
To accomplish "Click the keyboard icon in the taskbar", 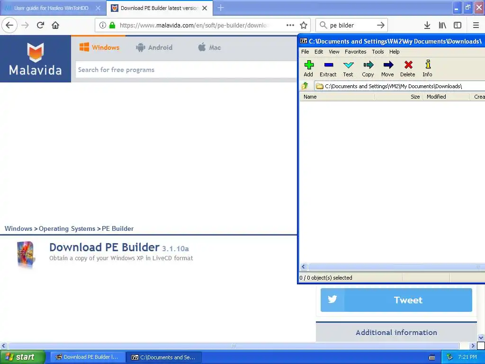I will tap(432, 357).
